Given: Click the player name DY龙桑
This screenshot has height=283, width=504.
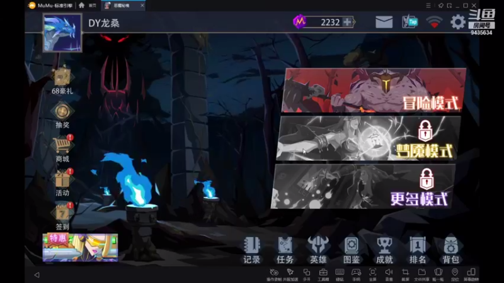Looking at the screenshot, I should tap(104, 23).
